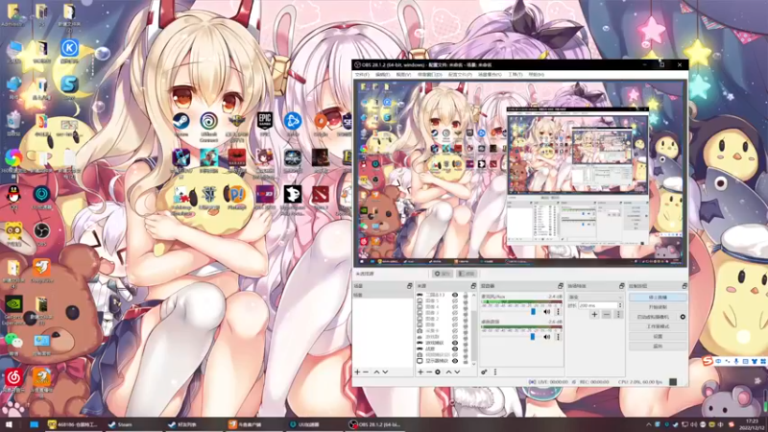Mute the microphone/Aux channel speaker icon

546,311
